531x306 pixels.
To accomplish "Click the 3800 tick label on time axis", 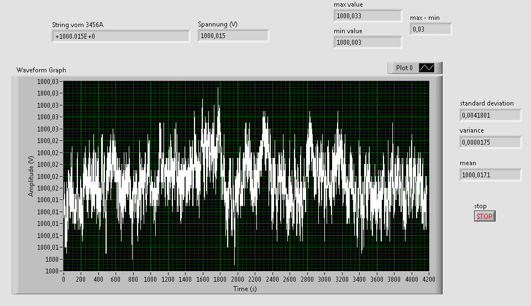I will [x=394, y=279].
